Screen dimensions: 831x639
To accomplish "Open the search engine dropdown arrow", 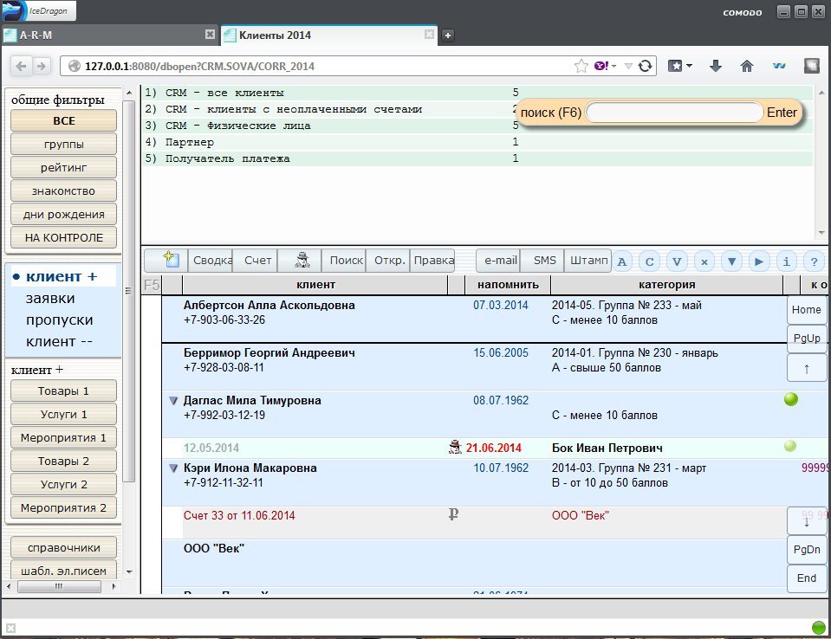I will [x=614, y=66].
